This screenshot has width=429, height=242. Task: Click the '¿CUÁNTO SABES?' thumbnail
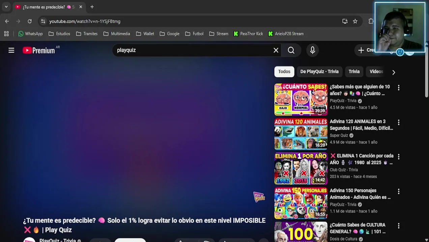pyautogui.click(x=301, y=99)
